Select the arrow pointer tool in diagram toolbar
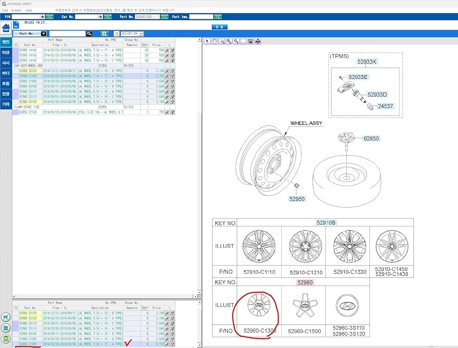 tap(207, 41)
